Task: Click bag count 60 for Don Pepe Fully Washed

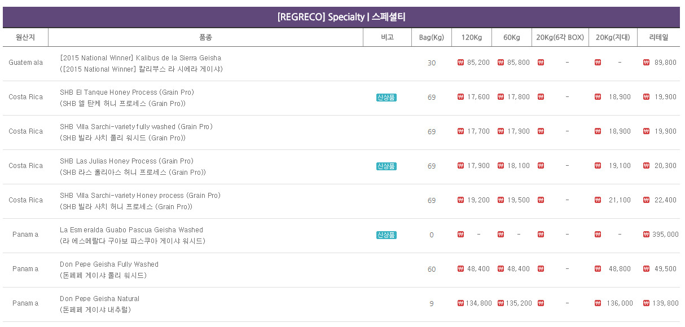Action: (432, 269)
